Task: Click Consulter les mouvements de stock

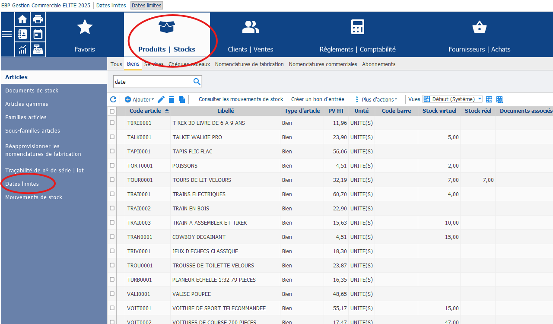Action: [241, 99]
